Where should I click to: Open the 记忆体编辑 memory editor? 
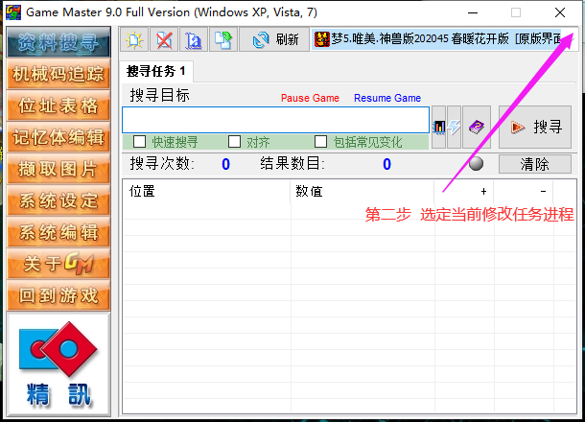(x=58, y=137)
